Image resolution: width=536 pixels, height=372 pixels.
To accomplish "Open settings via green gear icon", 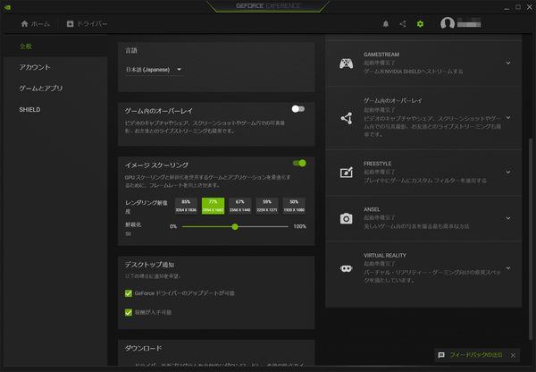I will coord(420,23).
